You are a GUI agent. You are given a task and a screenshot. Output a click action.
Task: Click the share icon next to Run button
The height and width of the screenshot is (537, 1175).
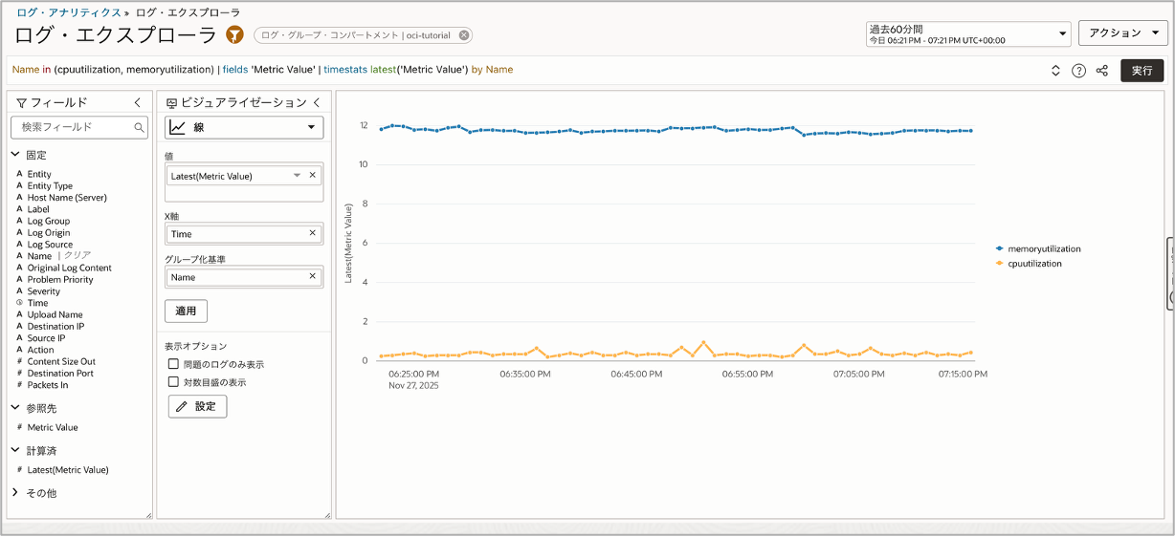(1101, 71)
